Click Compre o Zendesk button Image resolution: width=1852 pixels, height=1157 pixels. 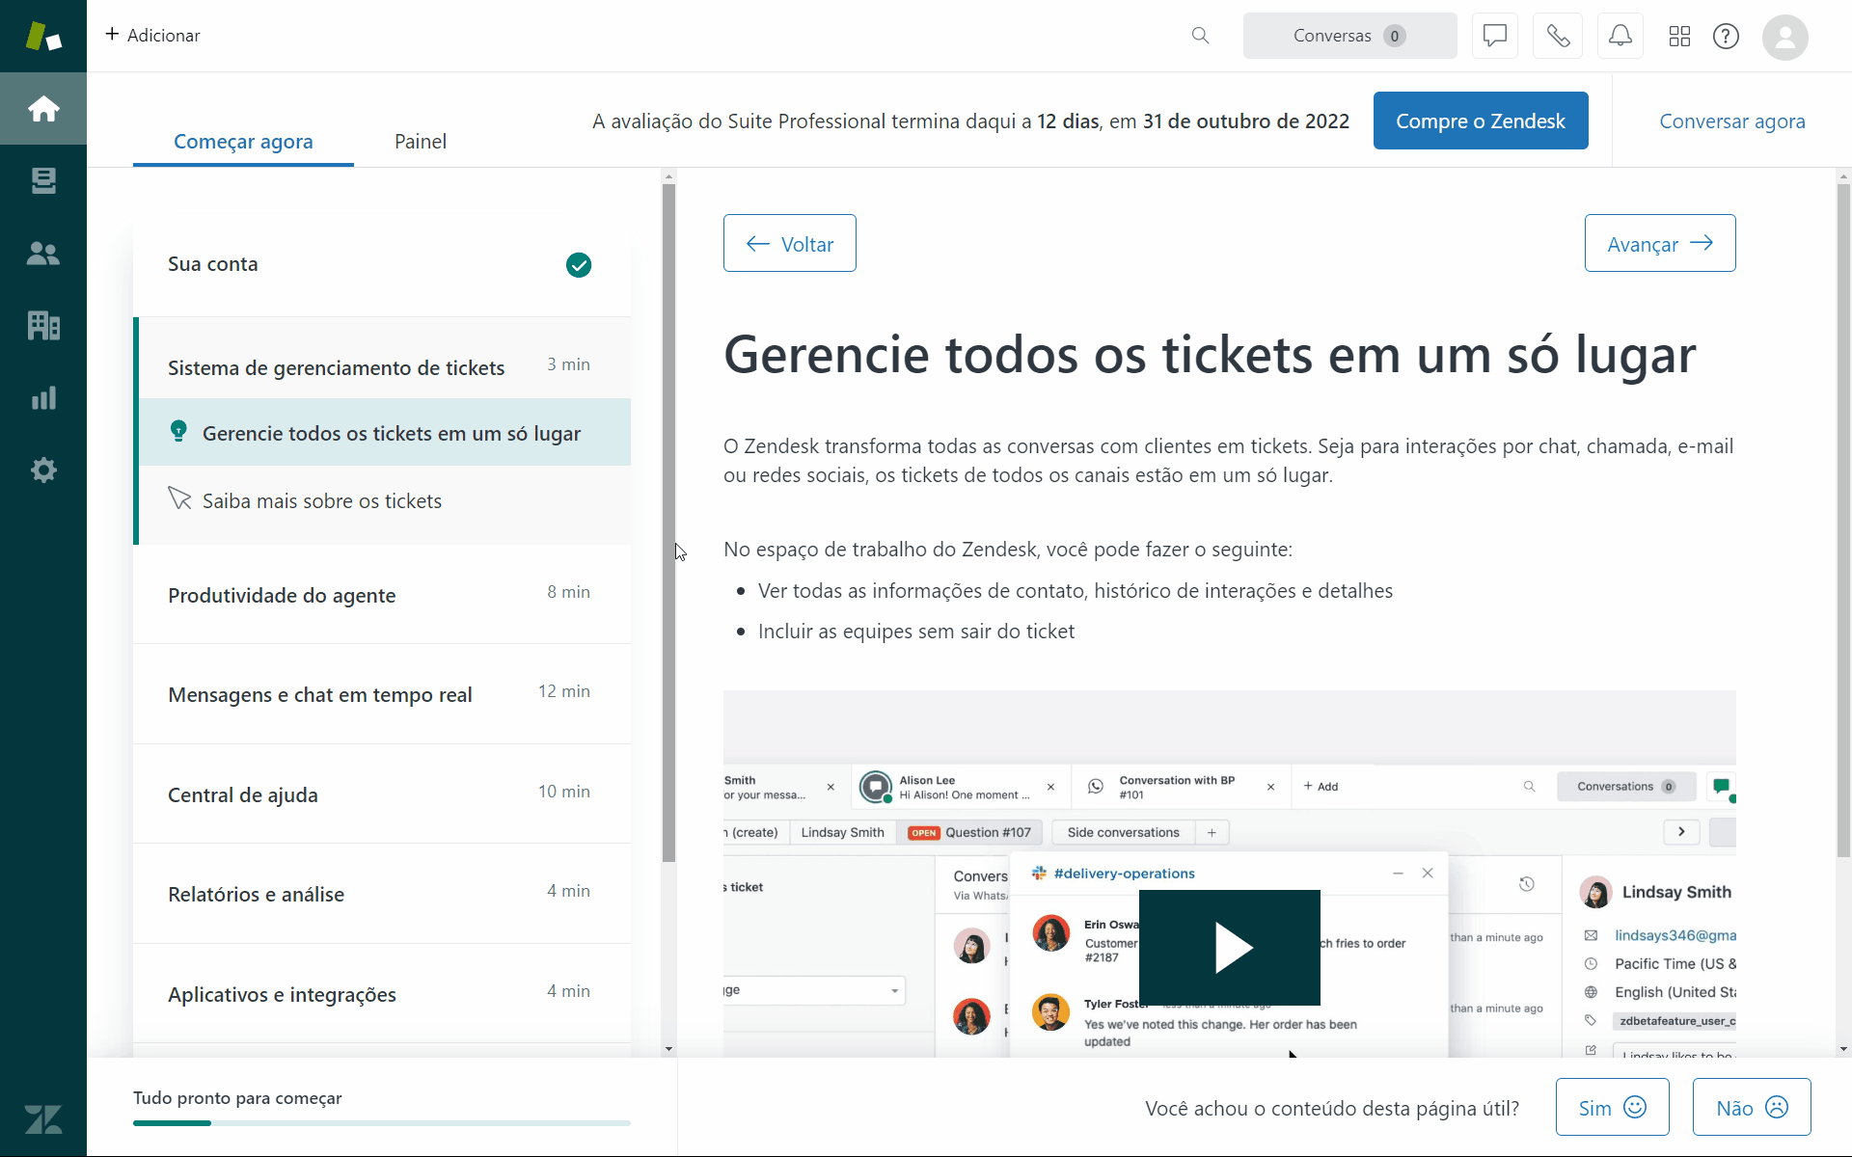tap(1481, 121)
